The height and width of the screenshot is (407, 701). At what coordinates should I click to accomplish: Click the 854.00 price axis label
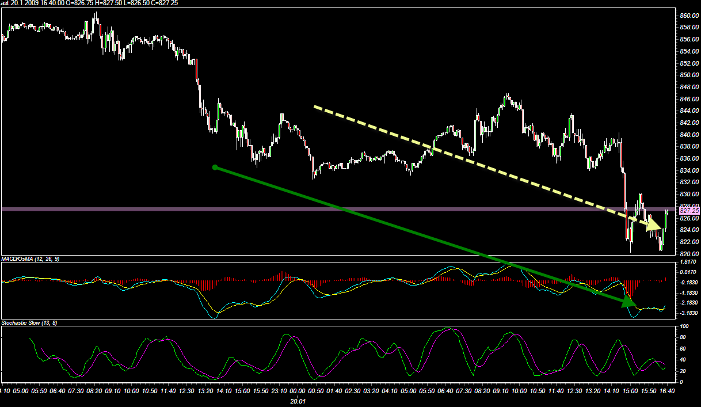[x=688, y=51]
